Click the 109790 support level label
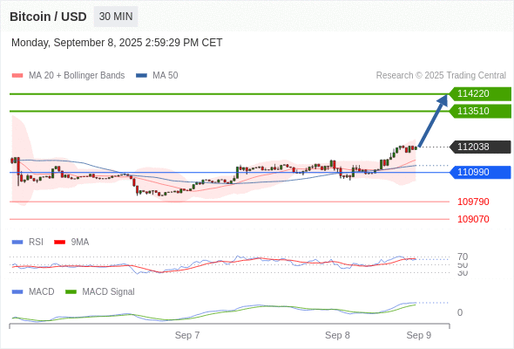Screen dimensions: 514x349 [473, 202]
